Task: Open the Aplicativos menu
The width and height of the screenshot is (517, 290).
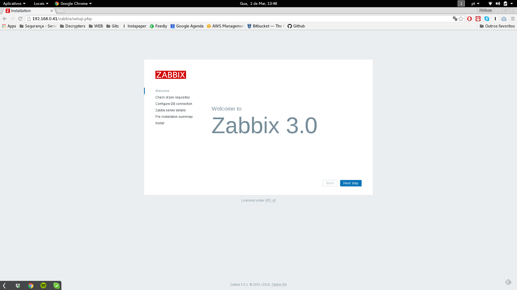Action: tap(14, 4)
